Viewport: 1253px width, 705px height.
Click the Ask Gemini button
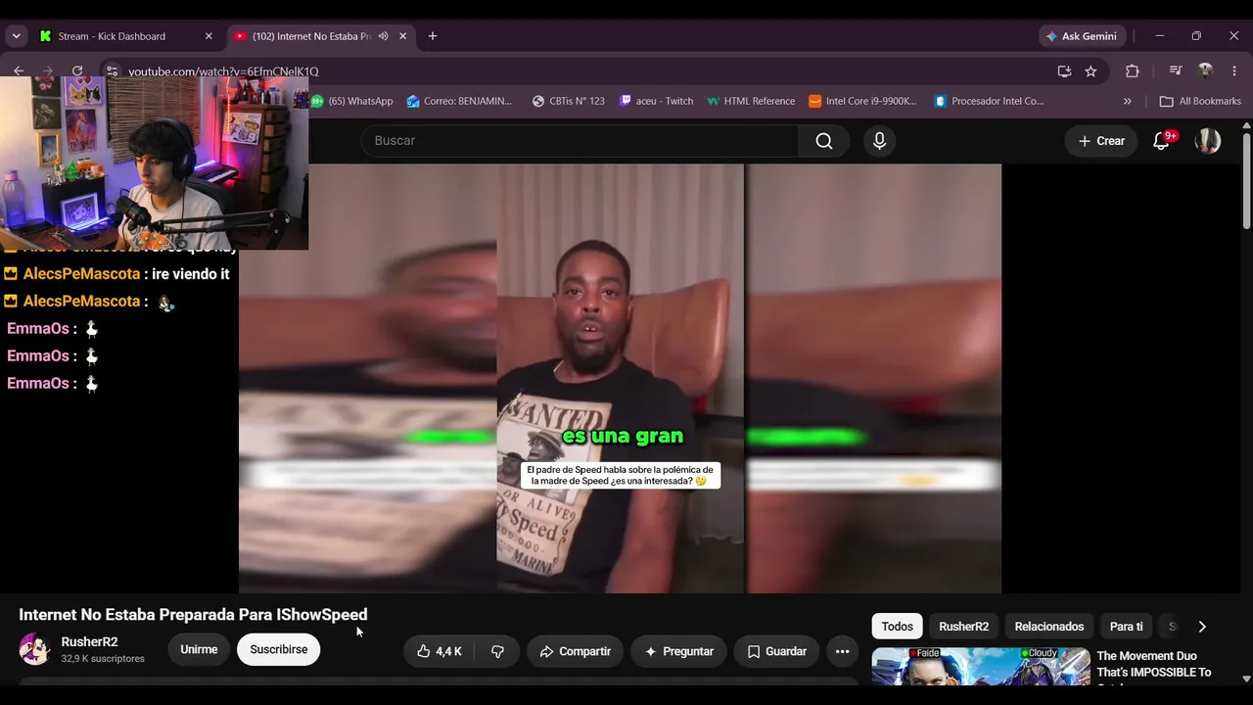(x=1082, y=36)
